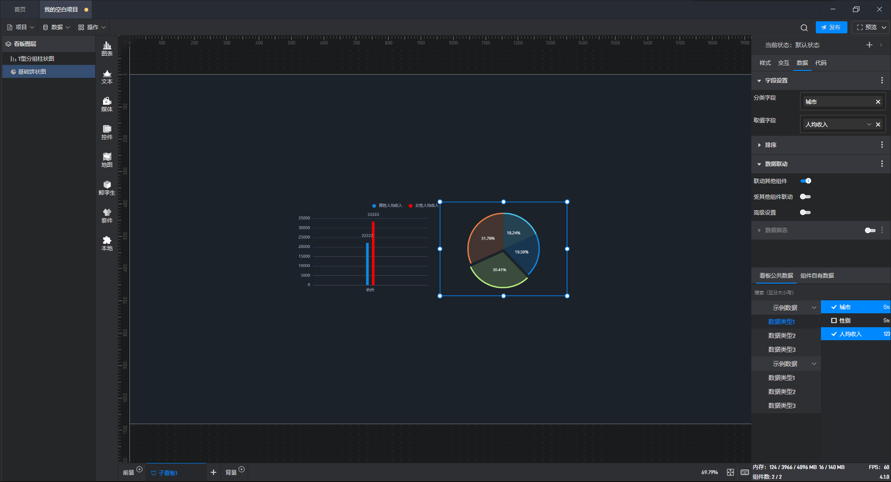
Task: Open 数据筛选 more options menu
Action: click(x=882, y=230)
